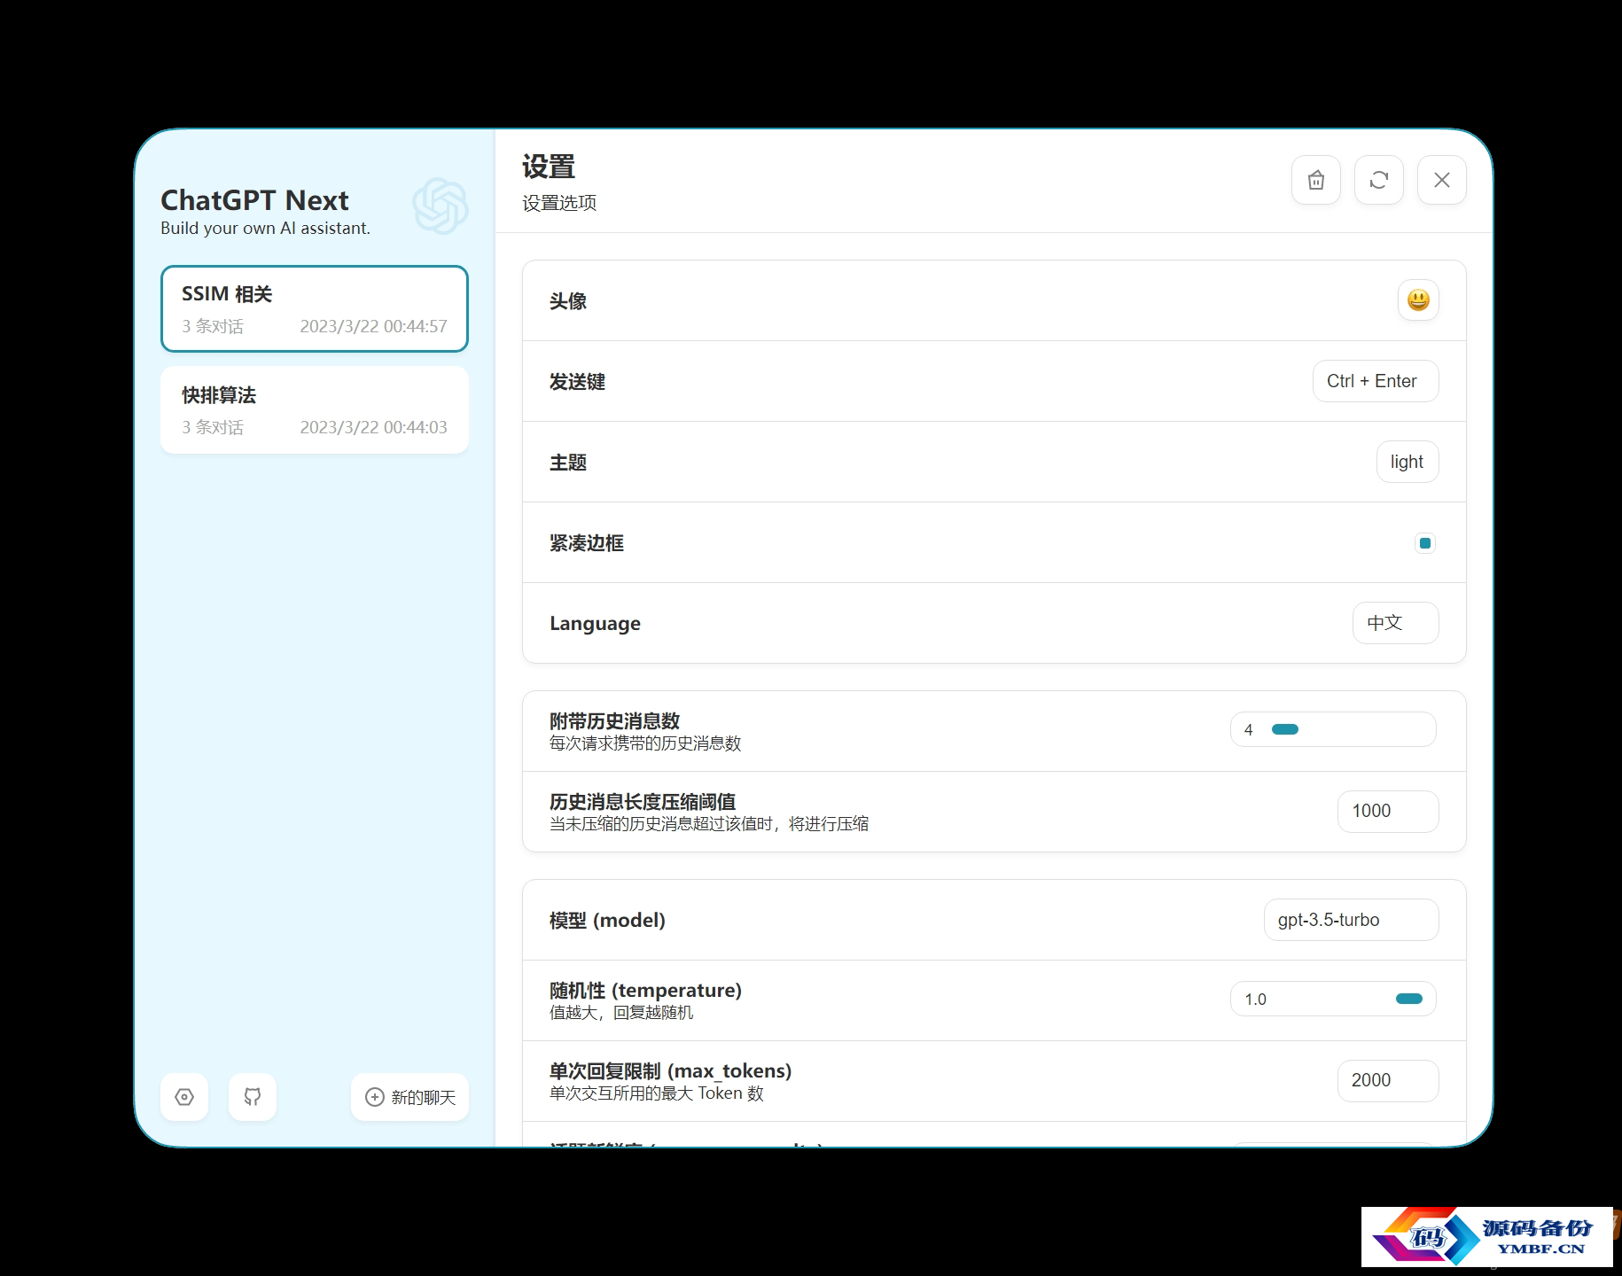
Task: Click the smiley avatar emoji
Action: 1418,300
